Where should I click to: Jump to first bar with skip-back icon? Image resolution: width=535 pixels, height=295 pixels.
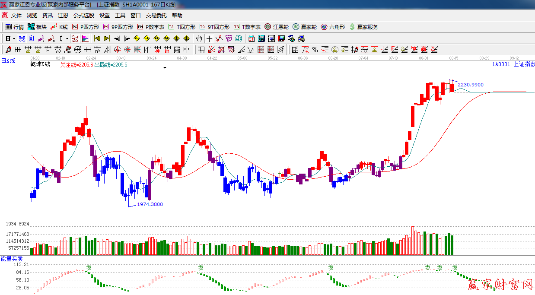coord(97,38)
